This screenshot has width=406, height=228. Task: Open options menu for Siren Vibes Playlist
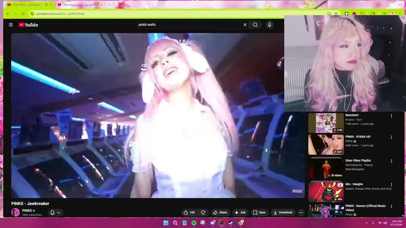391,161
